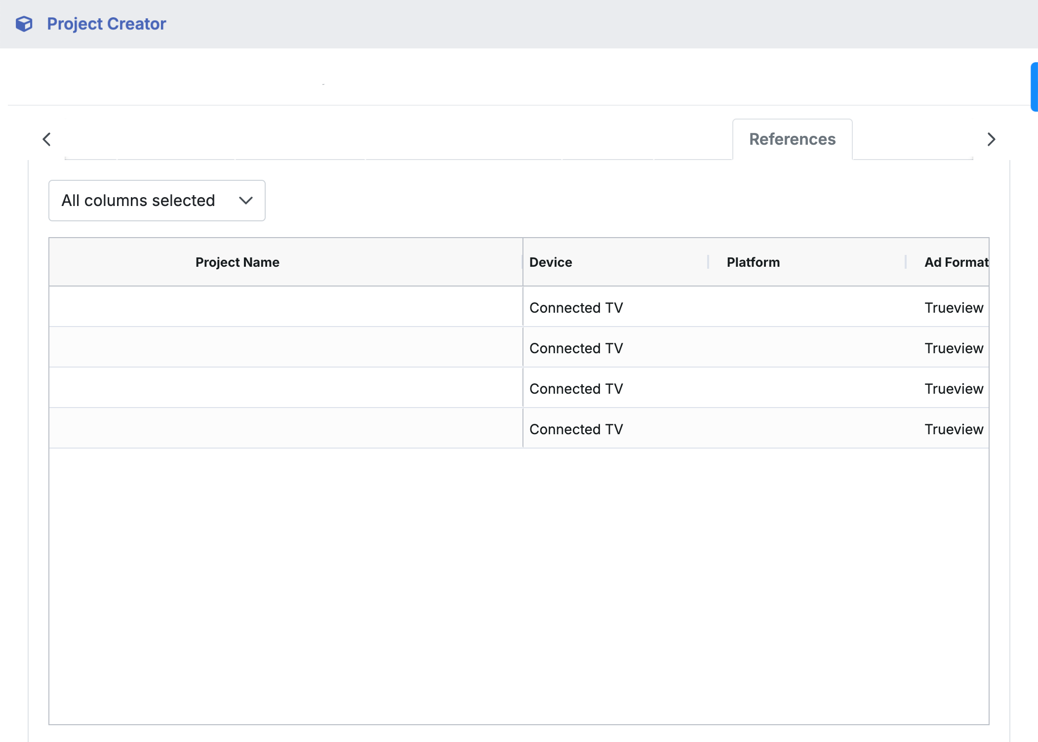Click Trueview in the first row

click(954, 308)
